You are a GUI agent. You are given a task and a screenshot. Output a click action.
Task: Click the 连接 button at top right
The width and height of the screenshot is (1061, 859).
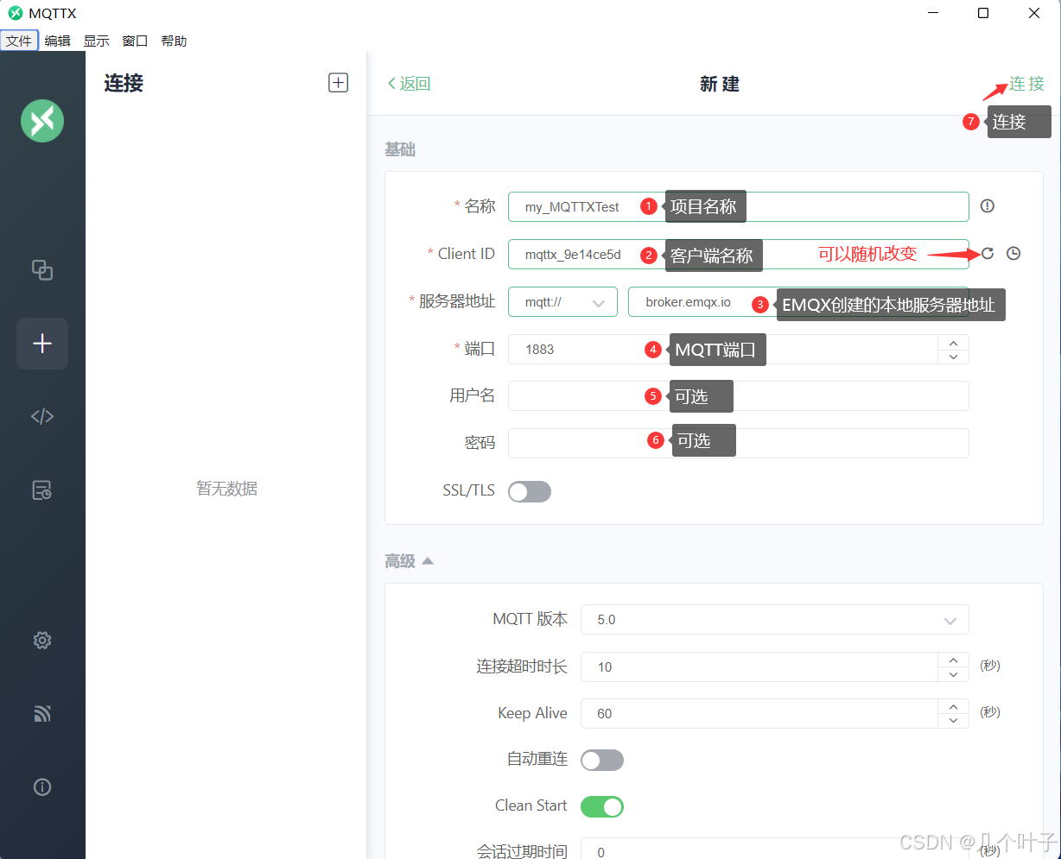(x=1027, y=84)
